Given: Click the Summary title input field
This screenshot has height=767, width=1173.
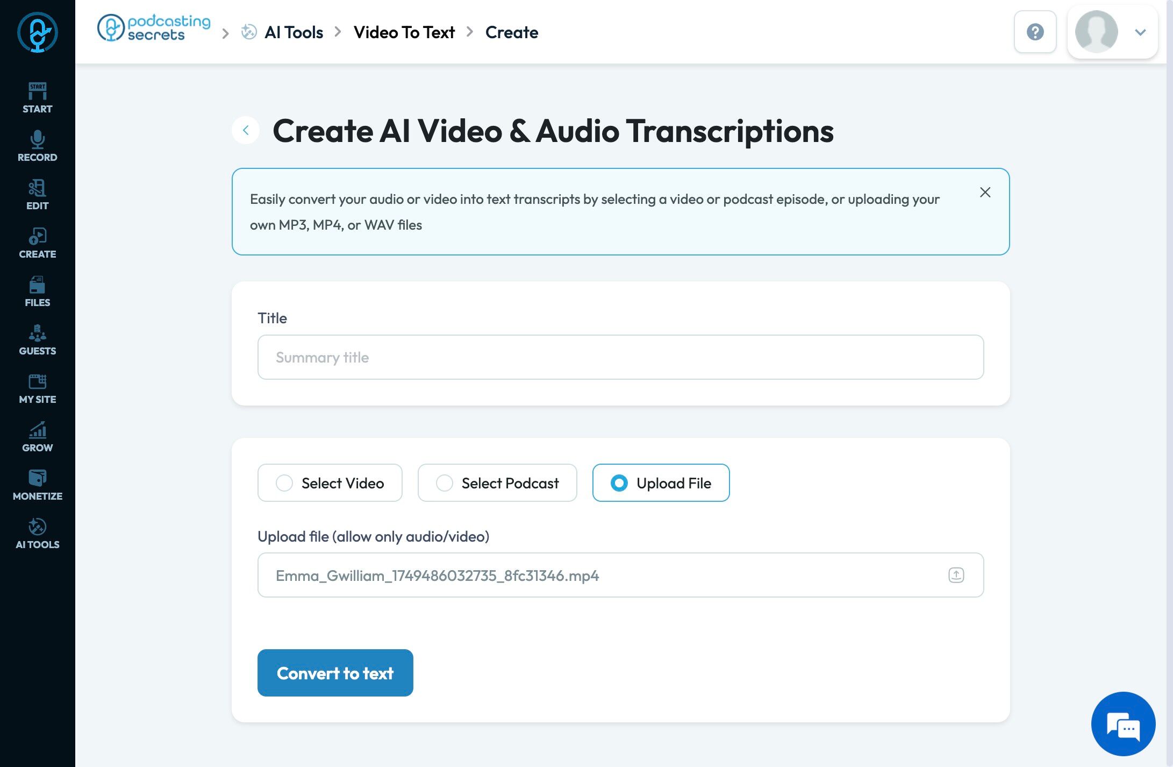Looking at the screenshot, I should pos(620,357).
